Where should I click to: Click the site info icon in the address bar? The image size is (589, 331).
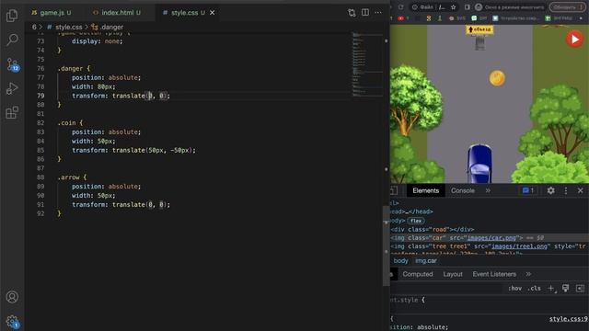(x=415, y=7)
